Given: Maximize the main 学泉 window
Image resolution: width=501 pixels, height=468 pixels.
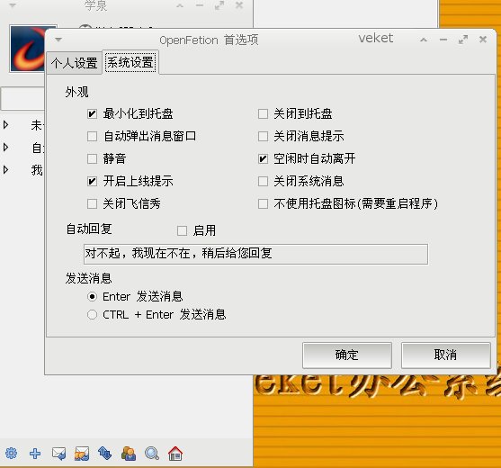Looking at the screenshot, I should tap(219, 5).
